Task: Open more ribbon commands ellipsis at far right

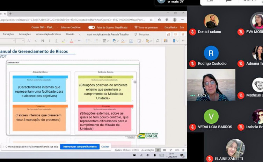Action: (x=184, y=41)
